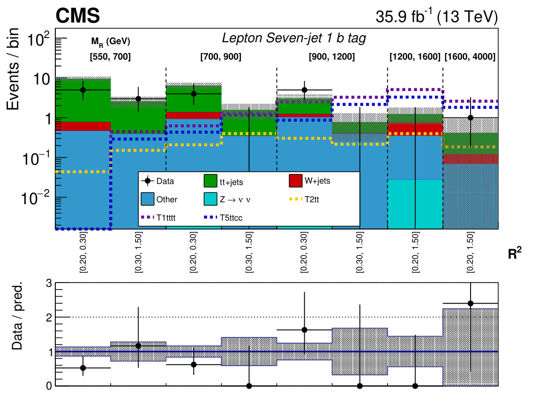The height and width of the screenshot is (398, 554).
Task: Select the blue Other legend swatch
Action: click(147, 199)
